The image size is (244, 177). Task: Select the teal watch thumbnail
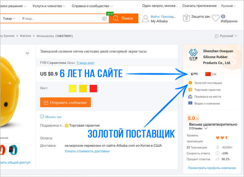(x=13, y=150)
